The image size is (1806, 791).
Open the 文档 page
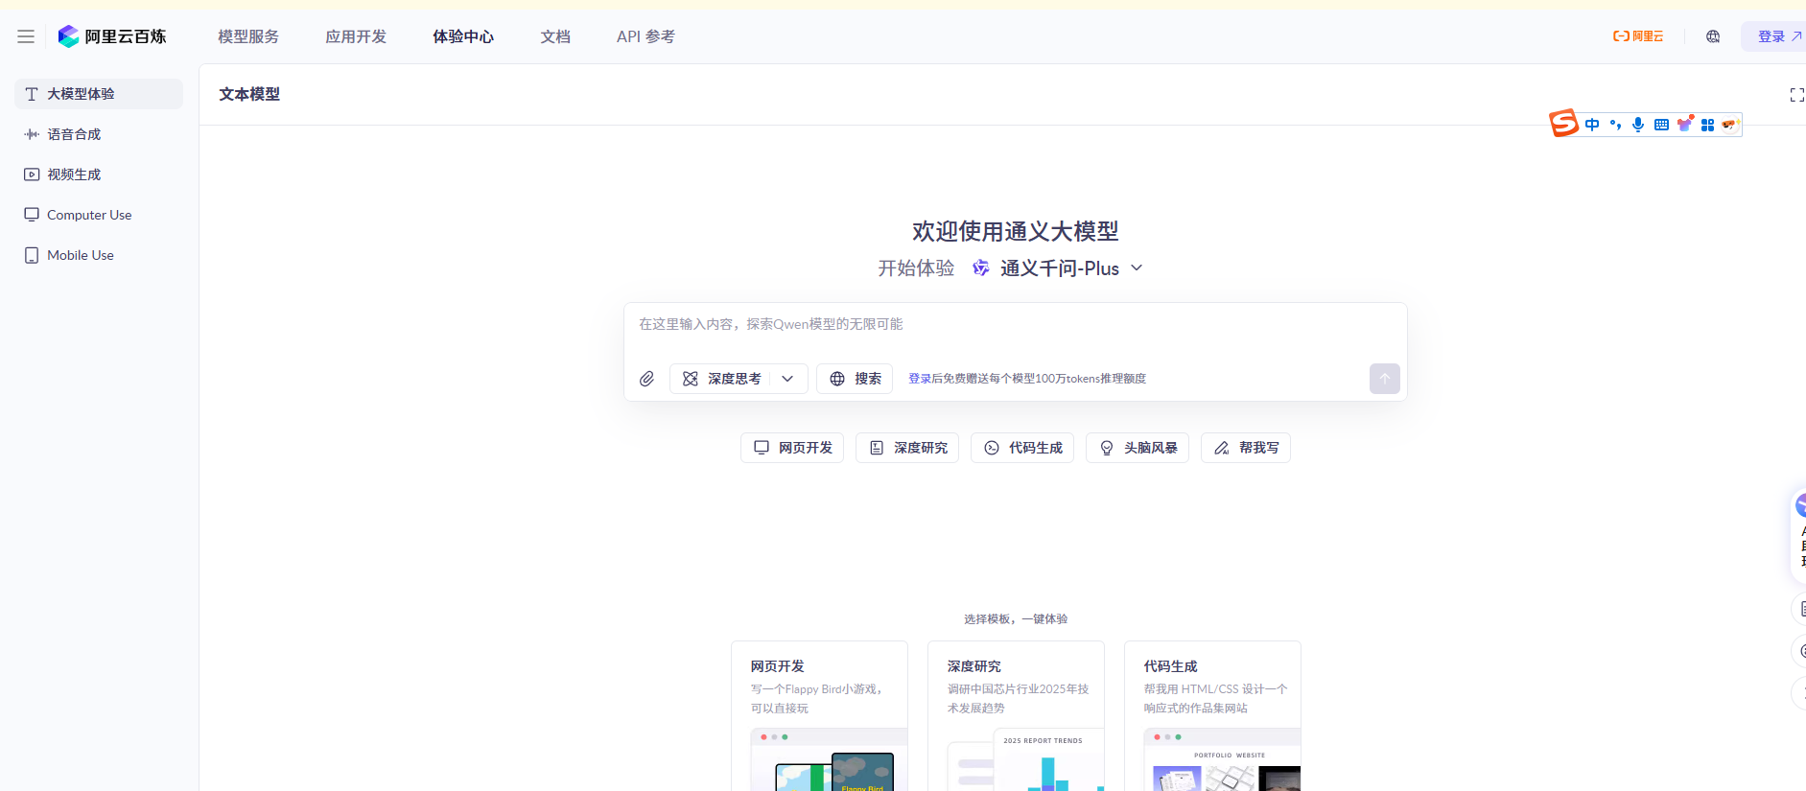pyautogui.click(x=555, y=36)
